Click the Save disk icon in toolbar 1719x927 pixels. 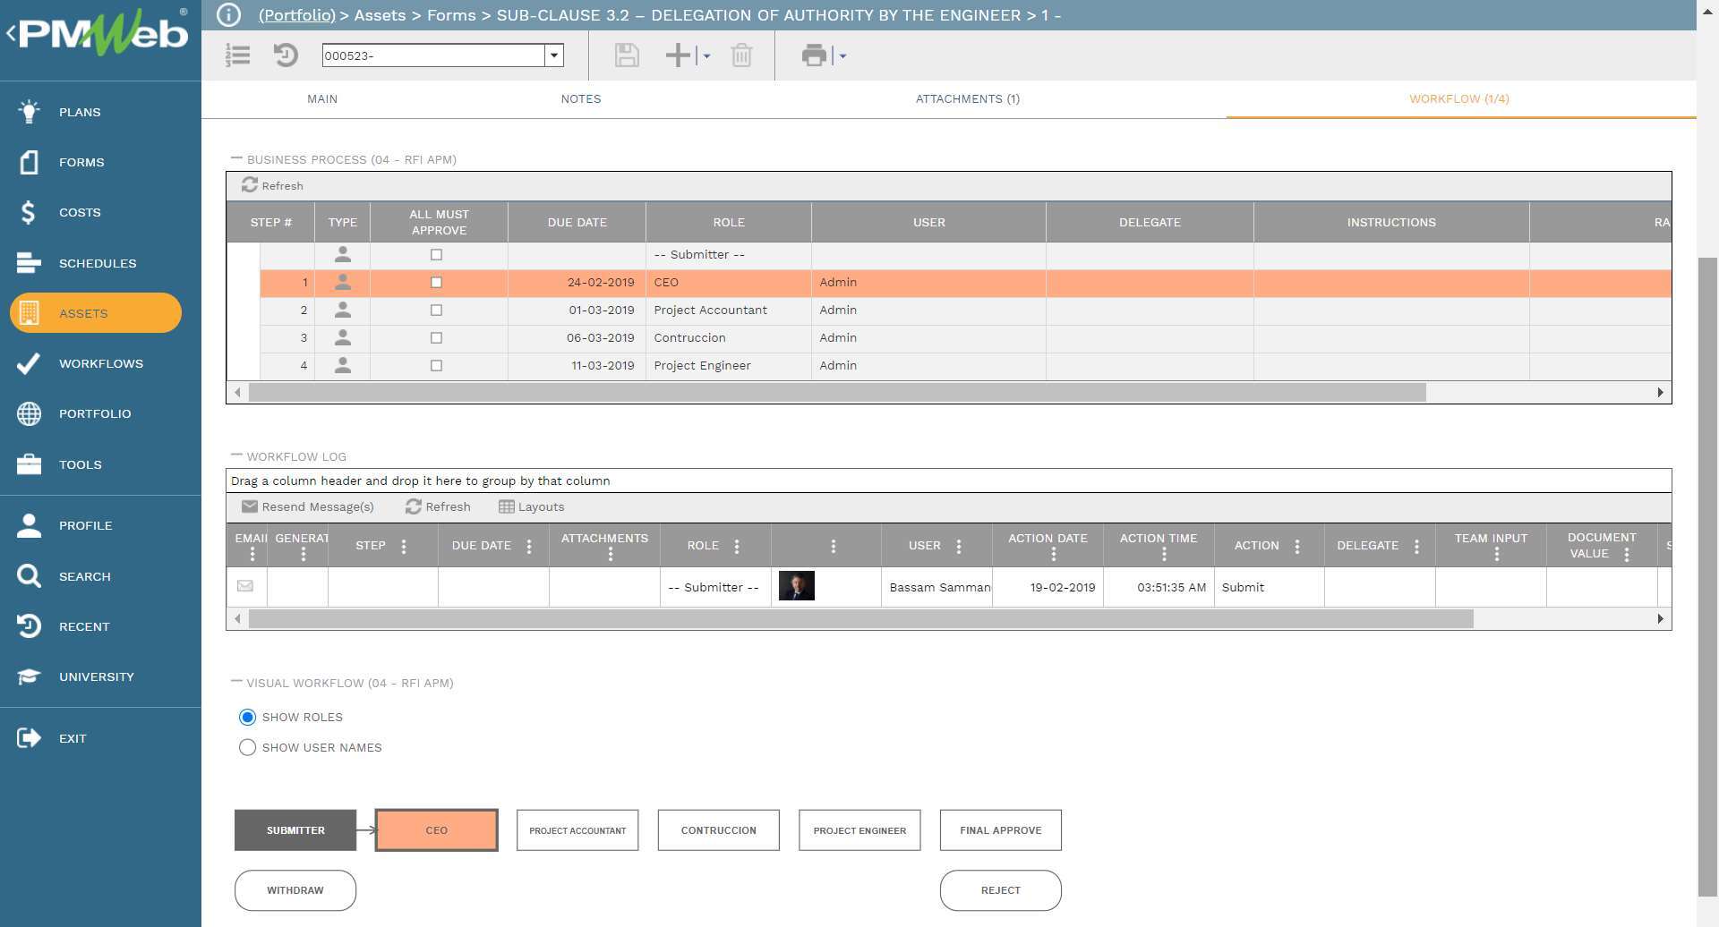(x=627, y=55)
